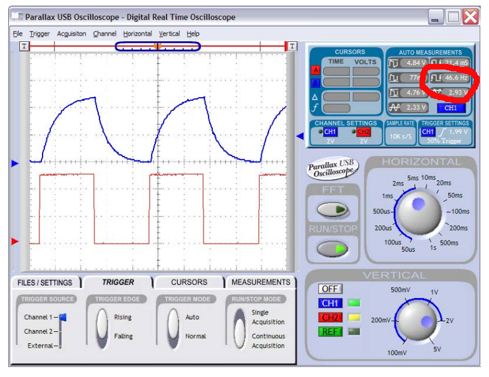Open the FILES / SETTINGS tab
This screenshot has height=377, width=489.
(44, 282)
